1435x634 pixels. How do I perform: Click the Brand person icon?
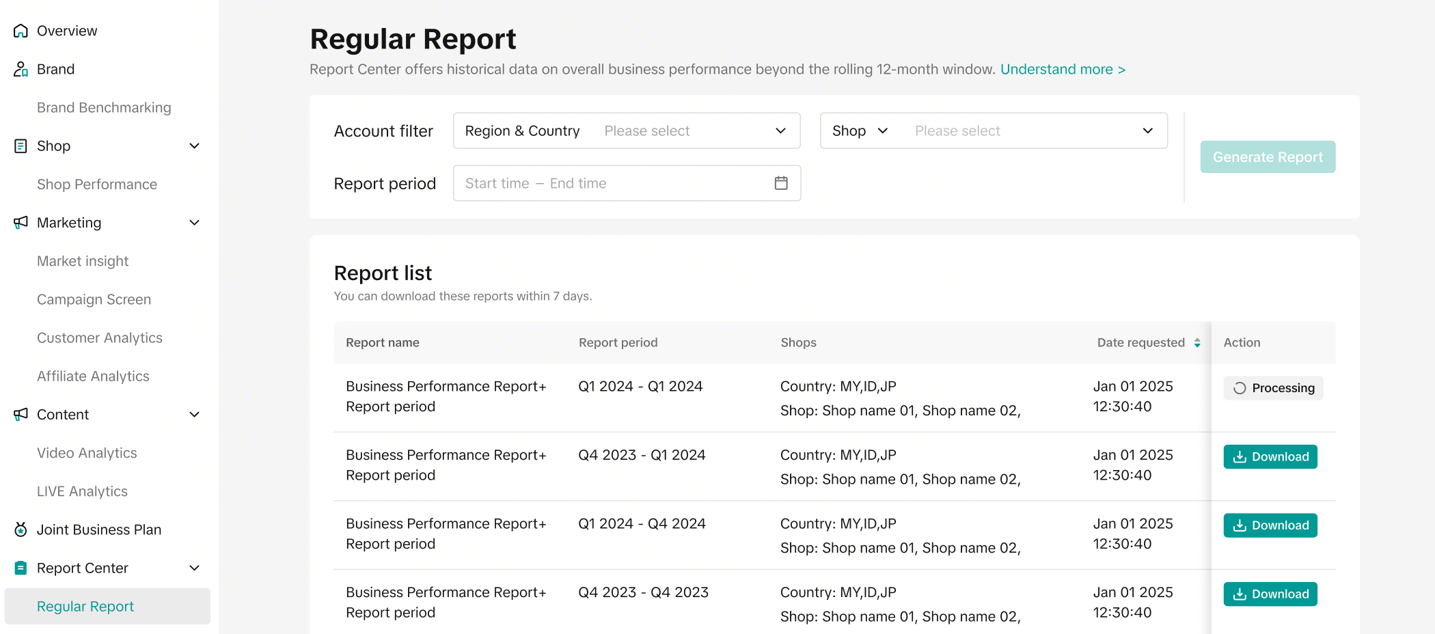[20, 69]
